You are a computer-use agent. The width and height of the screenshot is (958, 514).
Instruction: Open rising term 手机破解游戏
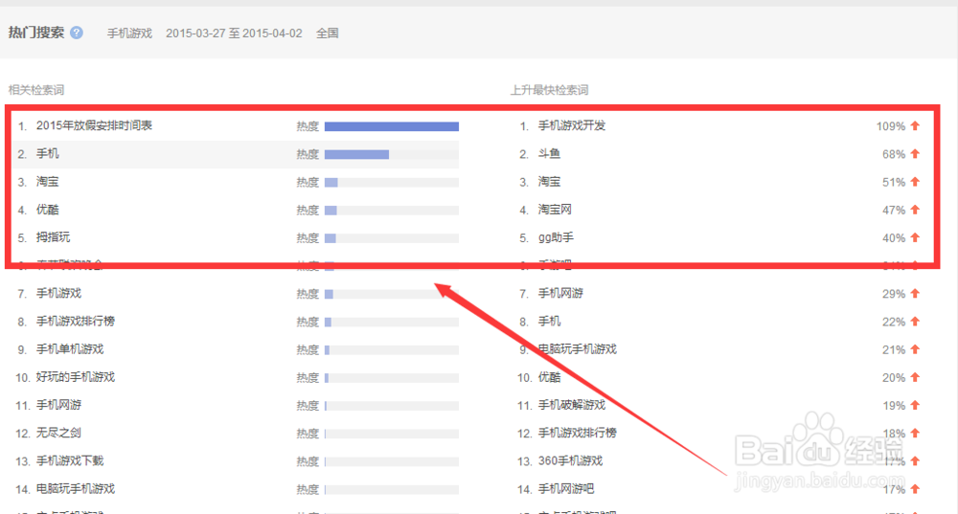[x=572, y=405]
